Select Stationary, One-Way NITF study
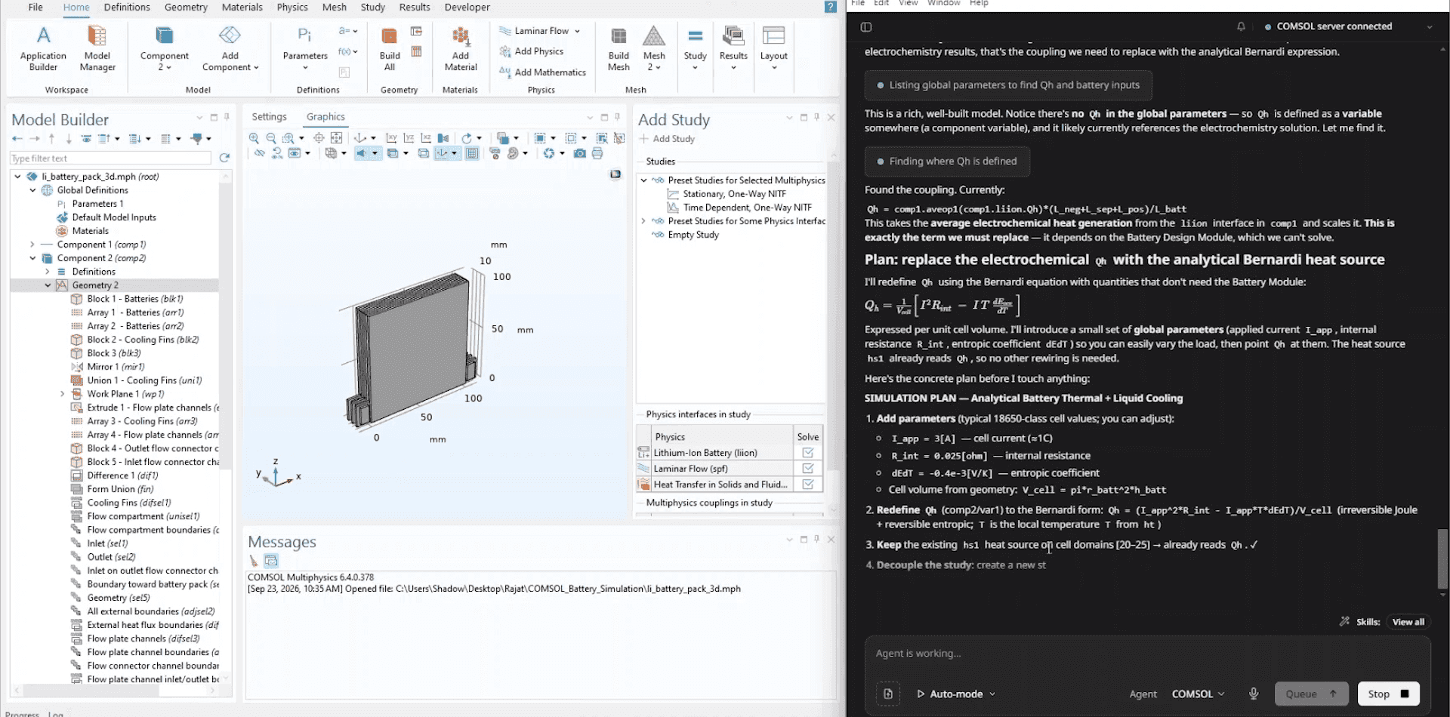 734,194
